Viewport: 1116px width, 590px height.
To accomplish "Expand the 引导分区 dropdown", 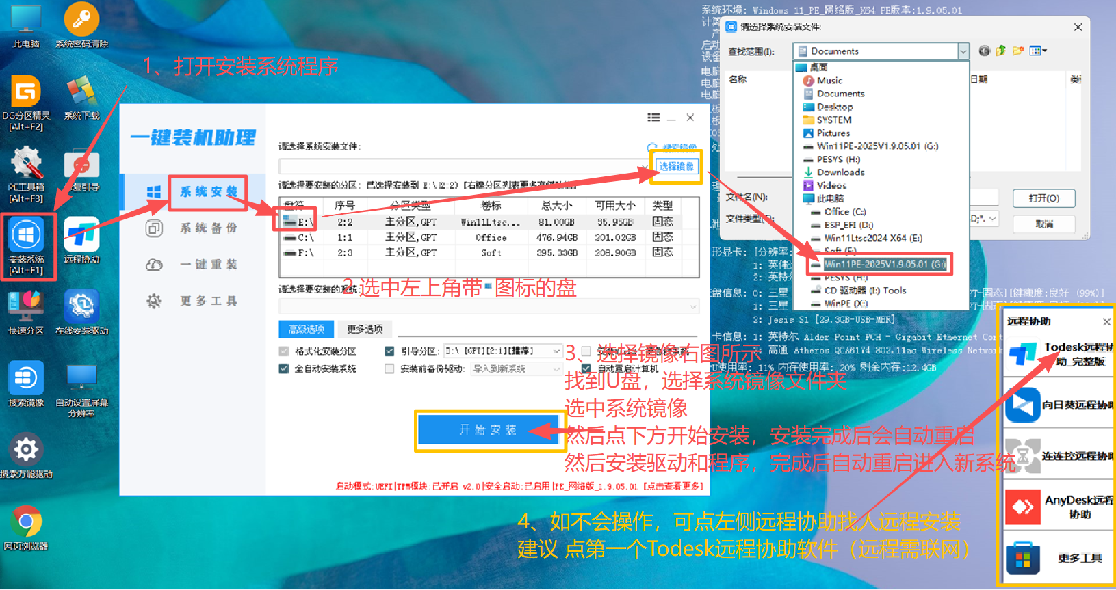I will click(556, 351).
